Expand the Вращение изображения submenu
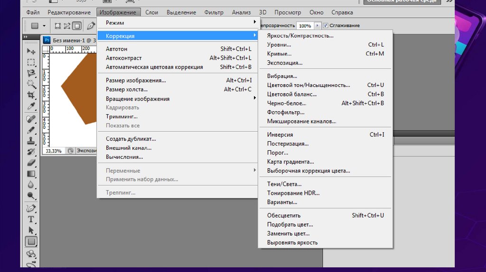The image size is (486, 272). [137, 99]
